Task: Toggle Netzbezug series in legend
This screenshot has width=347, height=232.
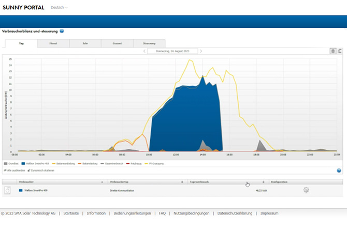Action: (134, 164)
